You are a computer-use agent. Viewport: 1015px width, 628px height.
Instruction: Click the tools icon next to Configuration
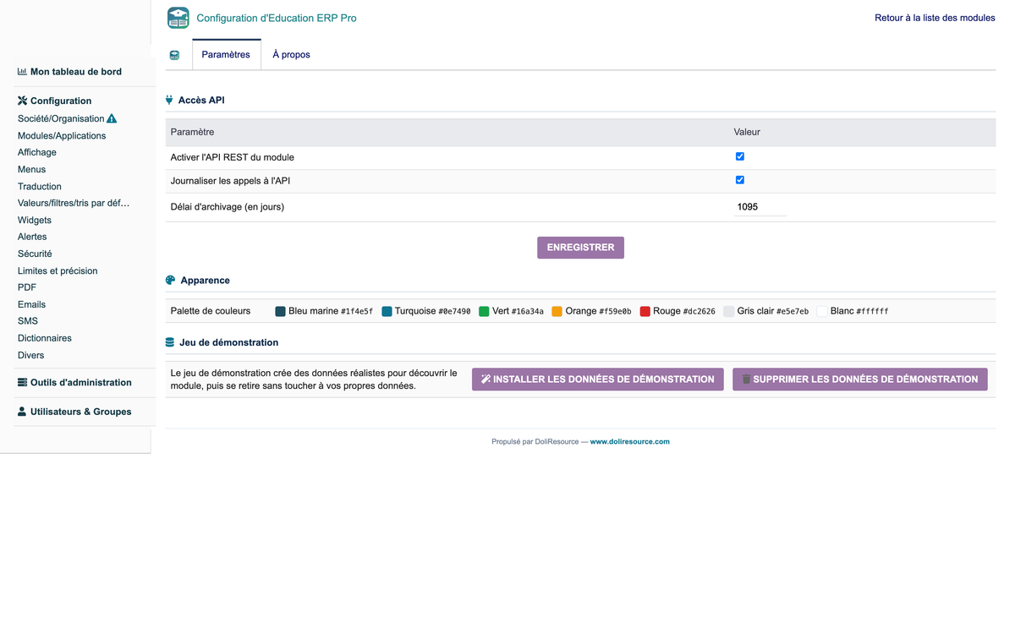click(22, 101)
